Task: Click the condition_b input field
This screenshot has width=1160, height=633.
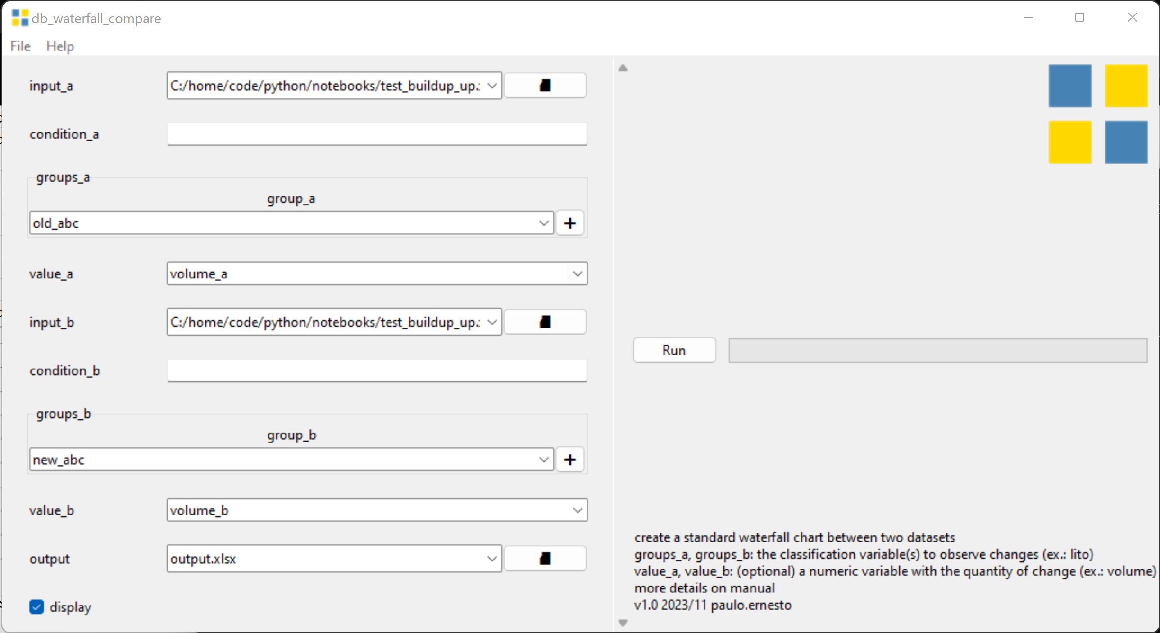Action: coord(377,370)
